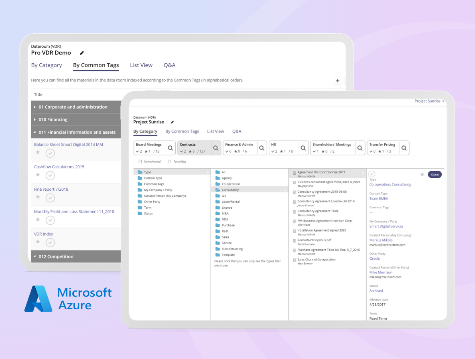Image resolution: width=475 pixels, height=359 pixels.
Task: Click the favorite star beside the Open button
Action: 422,174
